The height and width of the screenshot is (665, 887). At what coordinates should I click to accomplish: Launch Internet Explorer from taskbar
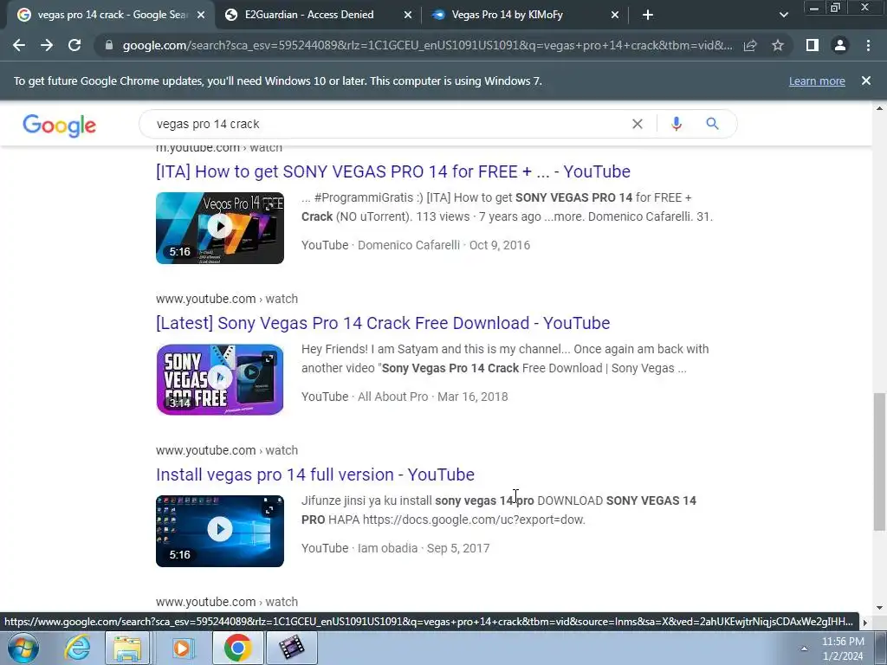pyautogui.click(x=77, y=648)
